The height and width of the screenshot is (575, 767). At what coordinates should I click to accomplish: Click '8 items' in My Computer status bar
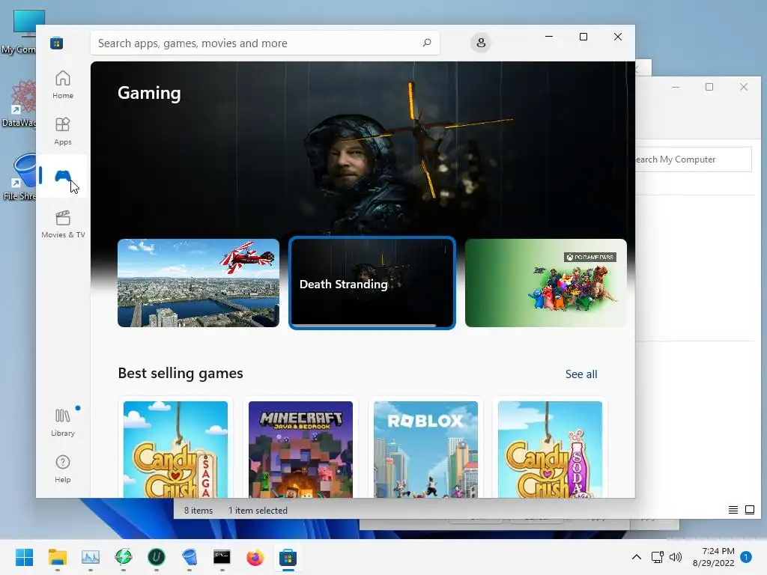pyautogui.click(x=198, y=511)
